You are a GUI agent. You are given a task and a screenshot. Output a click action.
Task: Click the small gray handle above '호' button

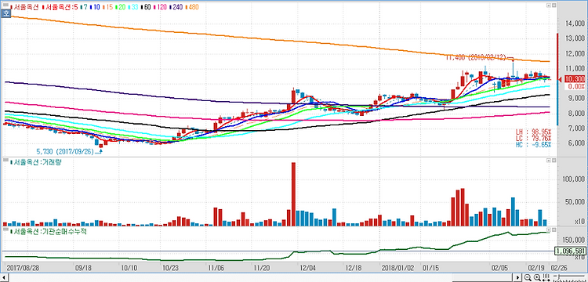coord(5,5)
